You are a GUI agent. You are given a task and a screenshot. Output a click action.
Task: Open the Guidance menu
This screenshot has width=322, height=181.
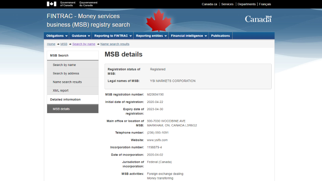pos(80,36)
